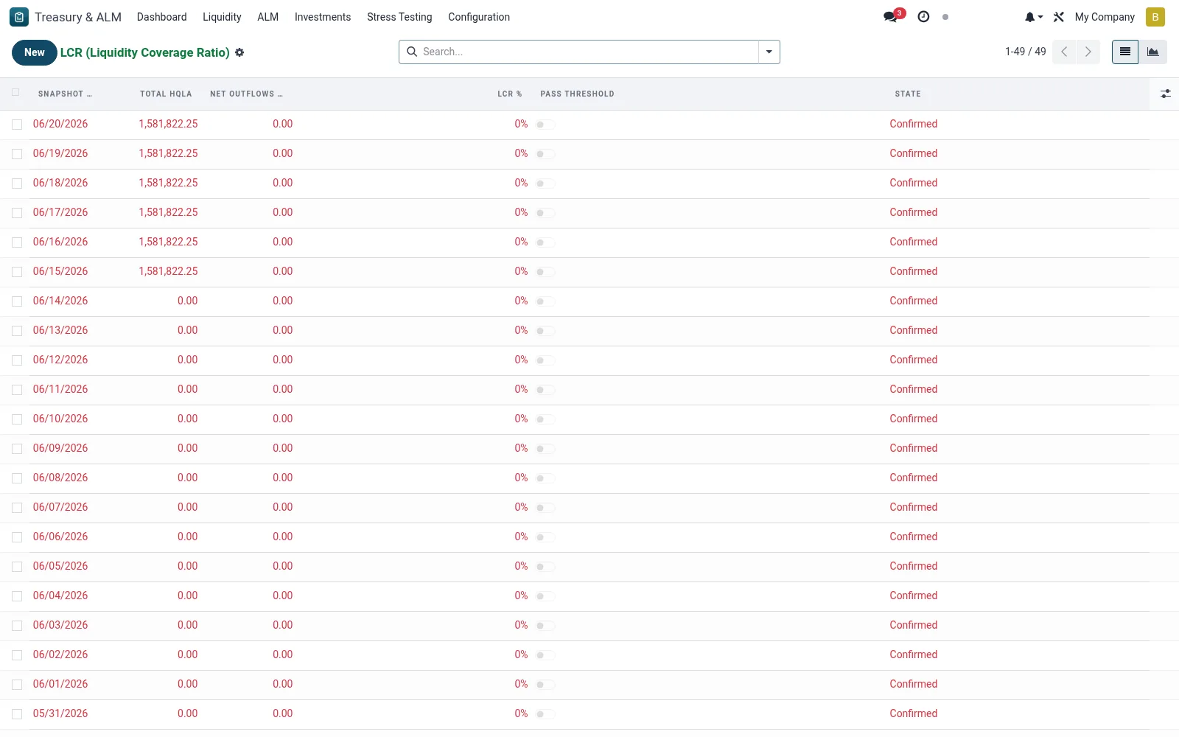This screenshot has width=1179, height=737.
Task: Create a New LCR record
Action: pos(35,52)
